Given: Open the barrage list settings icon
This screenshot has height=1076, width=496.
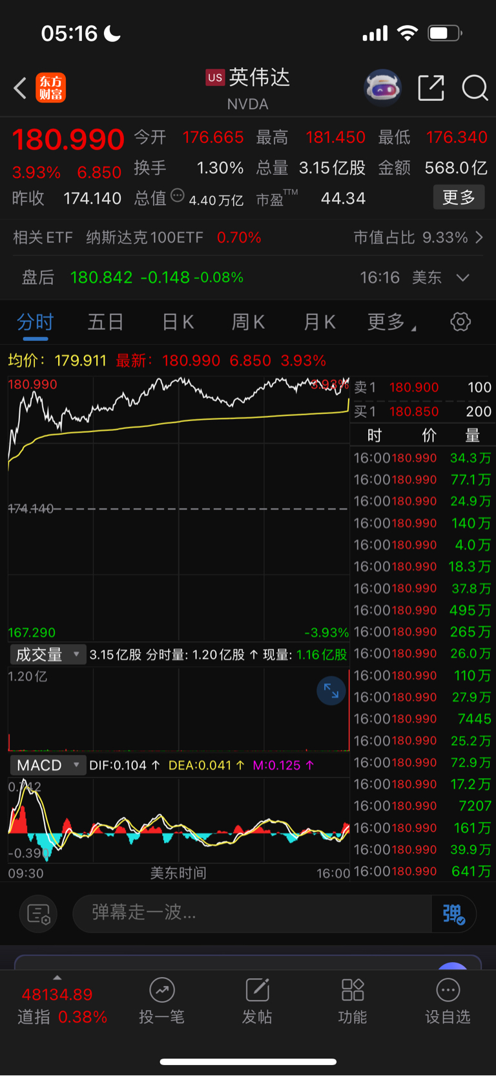Looking at the screenshot, I should coord(39,914).
